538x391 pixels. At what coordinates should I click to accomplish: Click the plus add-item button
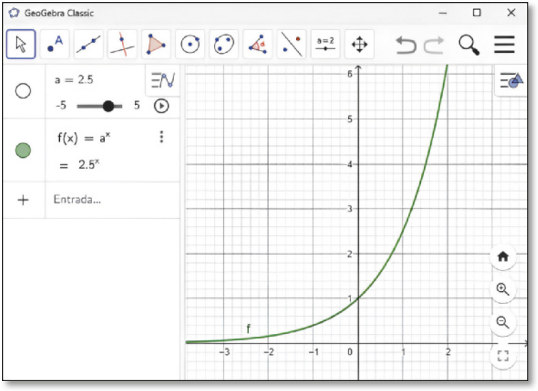23,200
